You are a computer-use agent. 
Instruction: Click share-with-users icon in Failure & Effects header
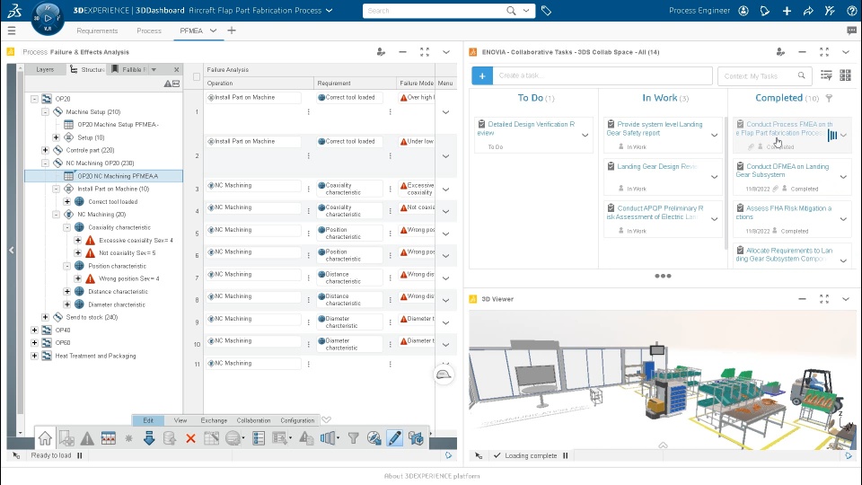pos(381,52)
